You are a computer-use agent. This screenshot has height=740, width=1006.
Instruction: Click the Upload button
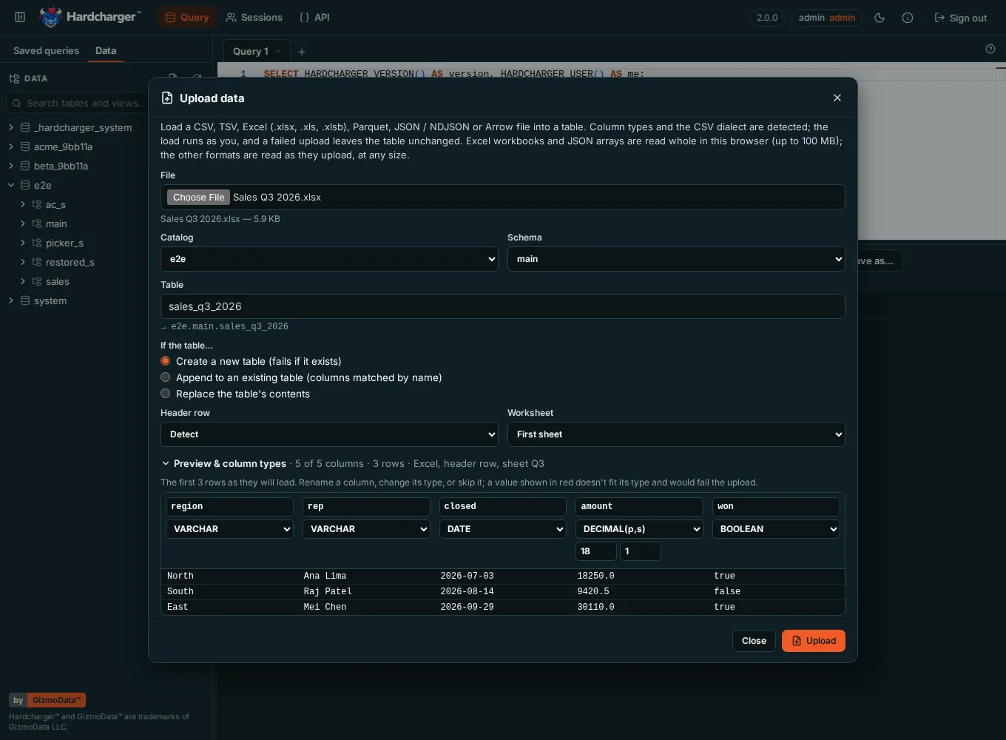click(814, 641)
